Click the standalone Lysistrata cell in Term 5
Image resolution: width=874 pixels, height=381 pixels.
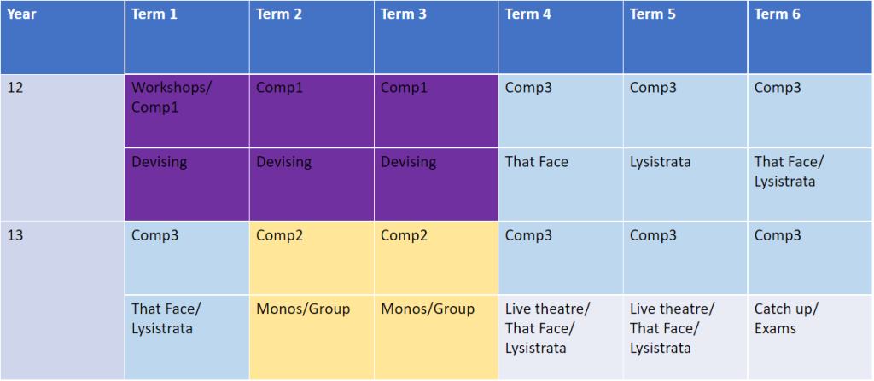[685, 184]
